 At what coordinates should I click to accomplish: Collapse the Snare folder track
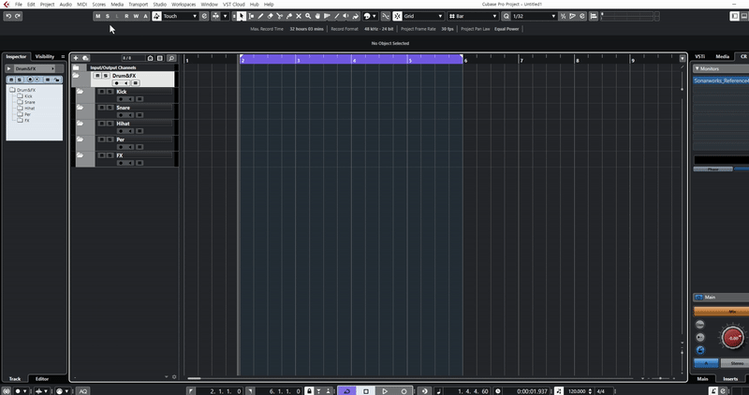click(x=80, y=108)
